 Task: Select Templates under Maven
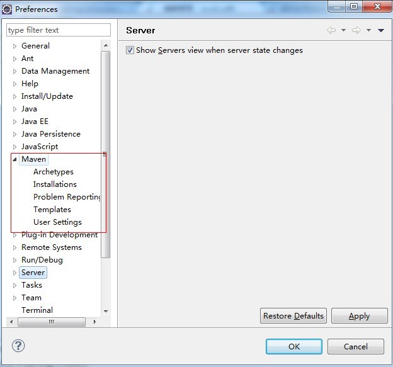[52, 210]
